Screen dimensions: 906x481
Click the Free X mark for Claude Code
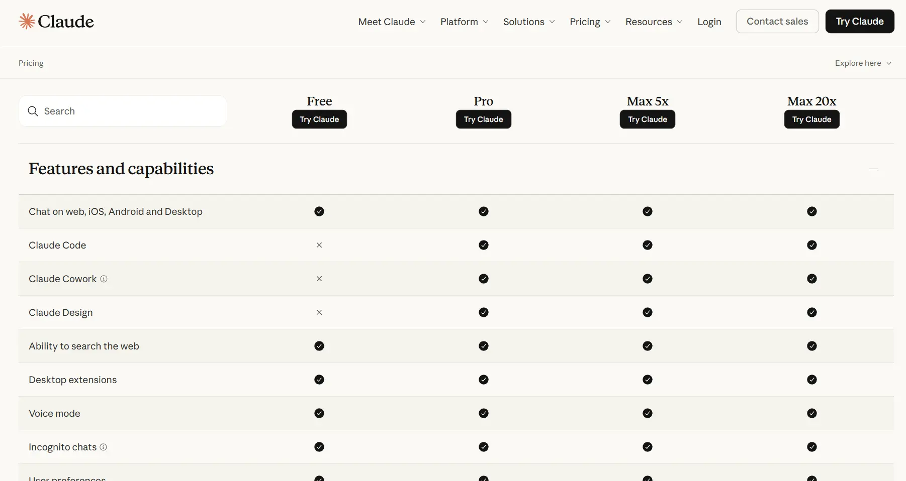pos(319,245)
